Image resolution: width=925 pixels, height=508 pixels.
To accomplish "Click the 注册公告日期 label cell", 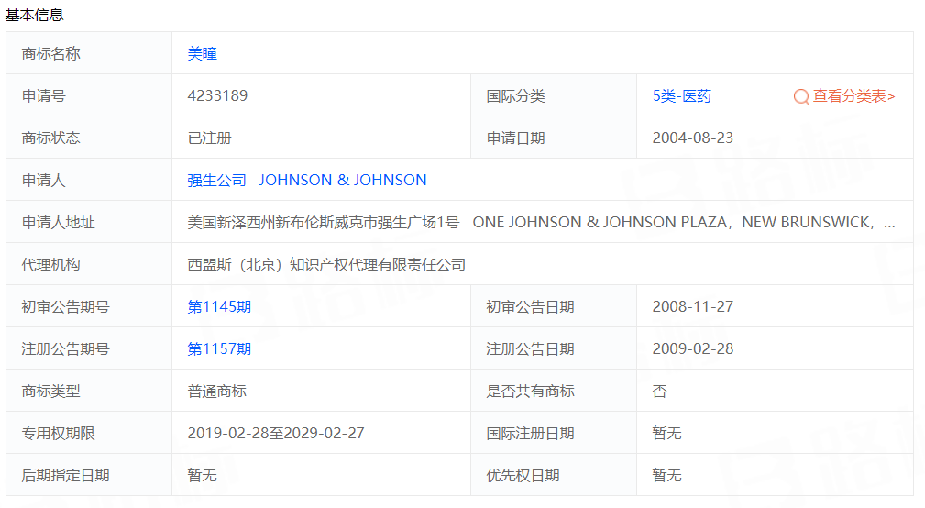I will tap(554, 348).
